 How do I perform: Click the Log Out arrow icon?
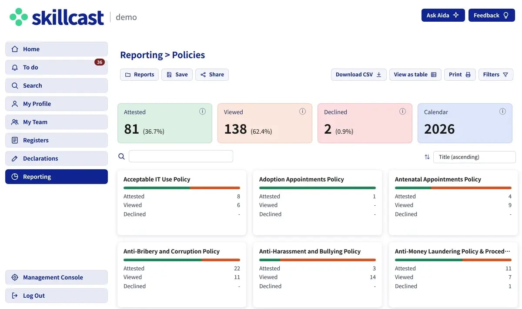[x=15, y=296]
